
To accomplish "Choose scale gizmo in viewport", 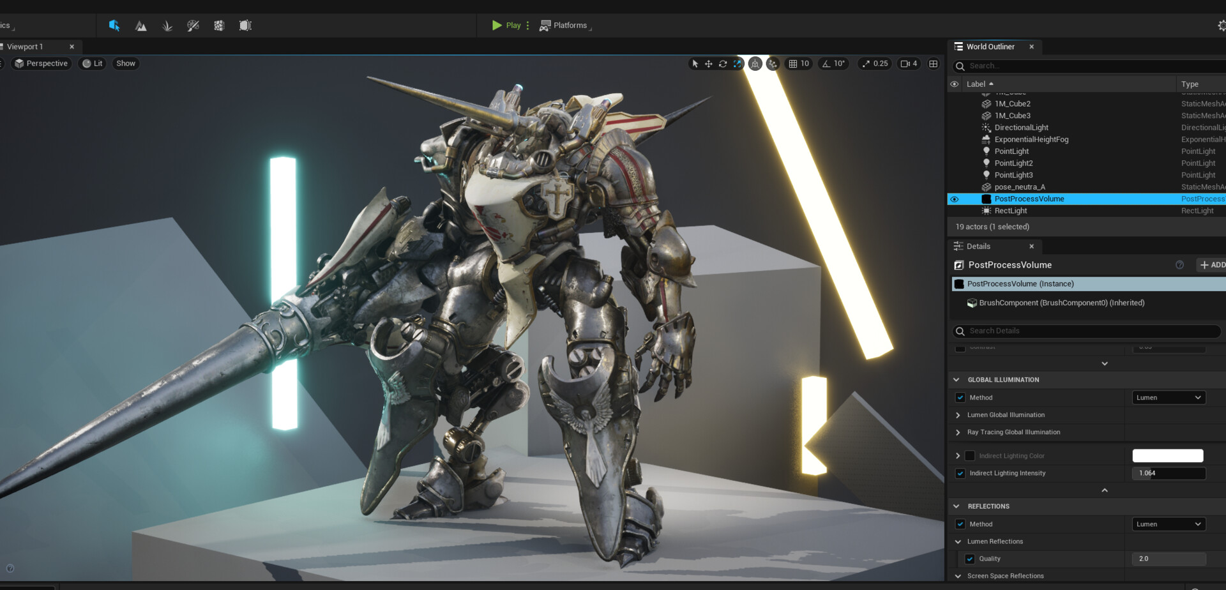I will point(738,64).
